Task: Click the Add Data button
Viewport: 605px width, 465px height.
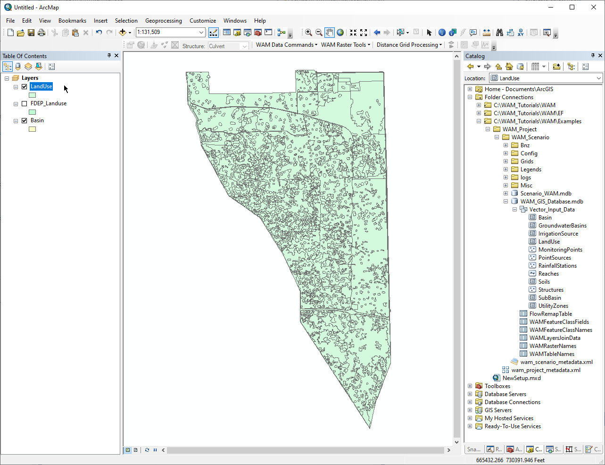Action: (123, 33)
